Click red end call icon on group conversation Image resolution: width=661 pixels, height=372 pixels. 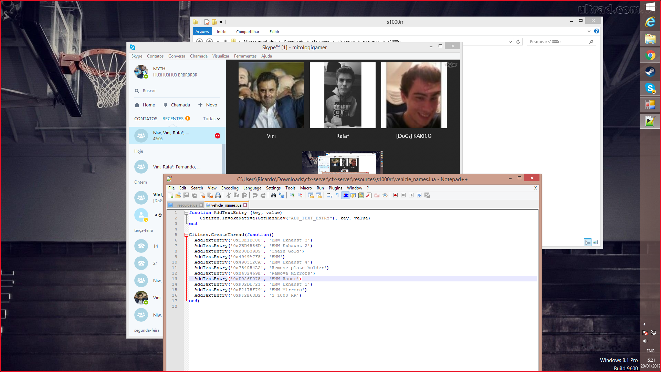(218, 136)
